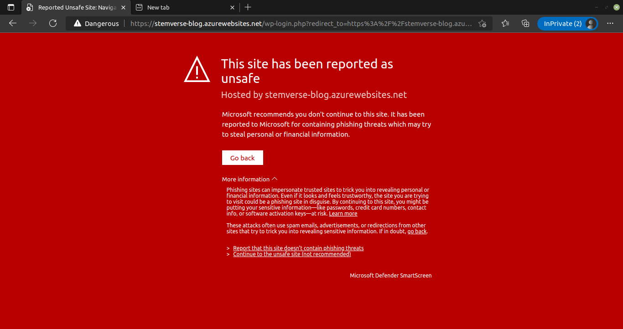Click the warning triangle on the page
Viewport: 623px width, 329px height.
tap(197, 69)
